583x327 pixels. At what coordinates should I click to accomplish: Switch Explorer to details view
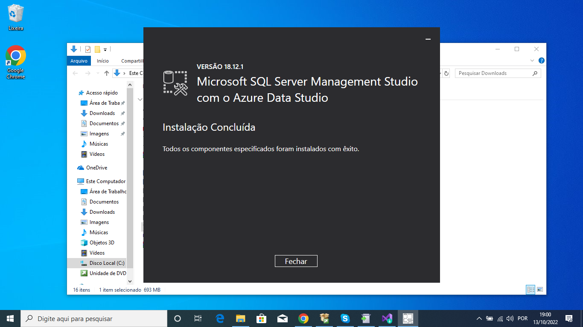(x=531, y=290)
